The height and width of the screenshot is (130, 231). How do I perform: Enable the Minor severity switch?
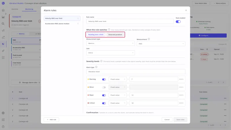click(x=104, y=87)
